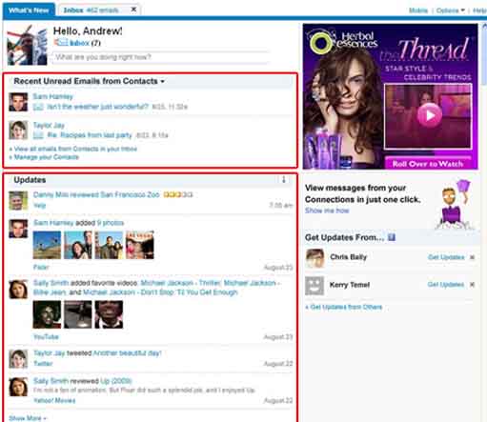The height and width of the screenshot is (422, 487).
Task: Open the Twitter source link
Action: 43,364
